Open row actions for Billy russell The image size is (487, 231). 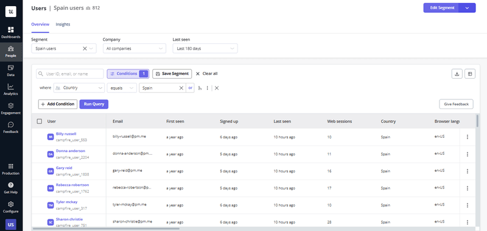coord(468,137)
